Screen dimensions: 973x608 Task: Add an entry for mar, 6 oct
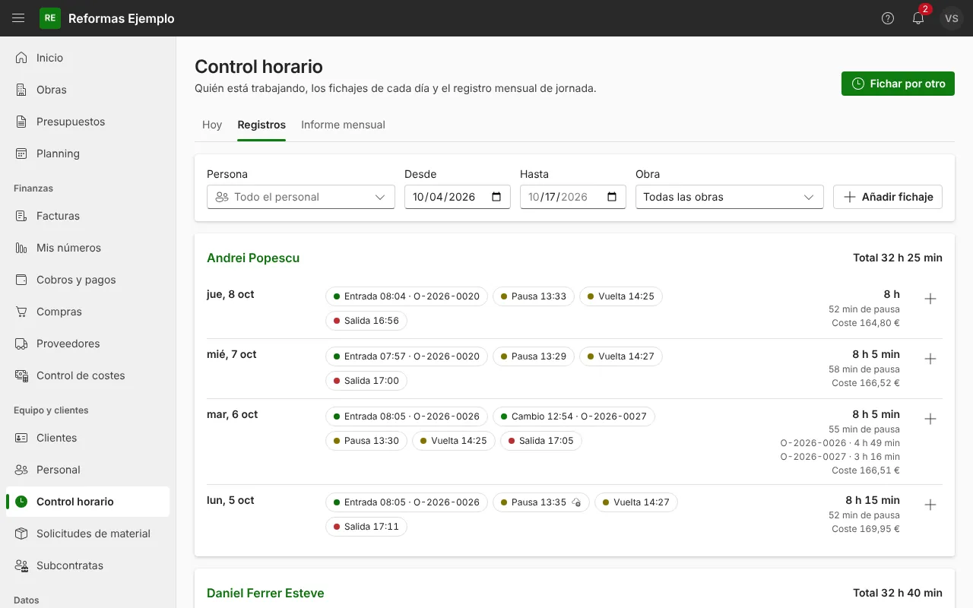[930, 419]
